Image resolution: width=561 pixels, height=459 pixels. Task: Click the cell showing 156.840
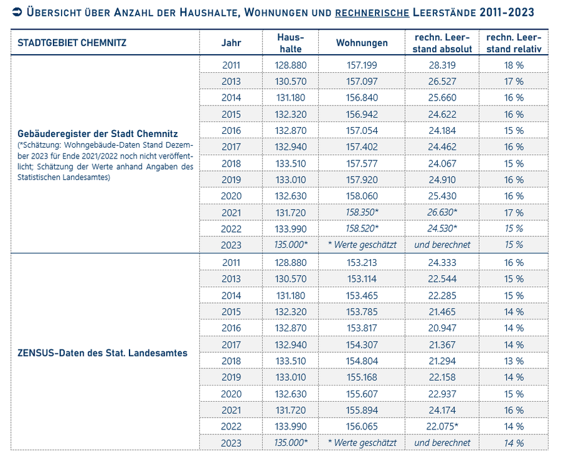tap(362, 97)
